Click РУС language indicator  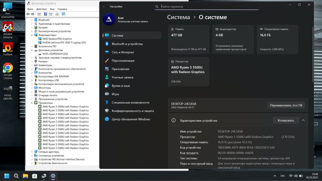point(283,176)
